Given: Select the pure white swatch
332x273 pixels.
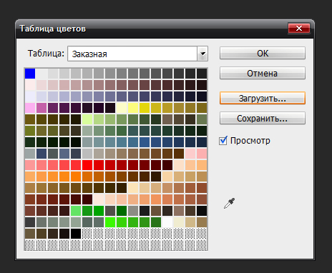Looking at the screenshot, I should 167,222.
